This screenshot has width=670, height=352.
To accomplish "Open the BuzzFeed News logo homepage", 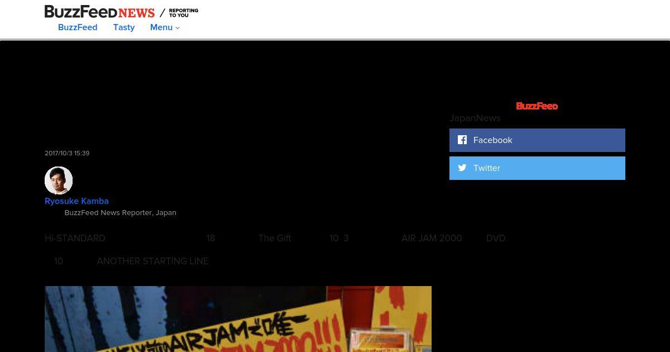I will point(99,12).
